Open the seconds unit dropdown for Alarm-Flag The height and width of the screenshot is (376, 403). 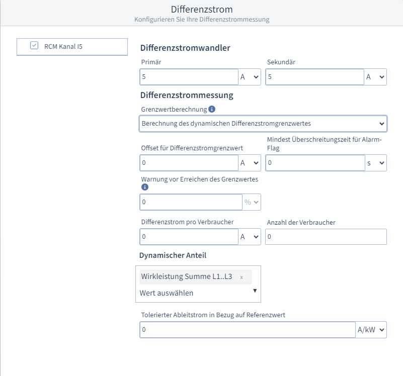375,162
